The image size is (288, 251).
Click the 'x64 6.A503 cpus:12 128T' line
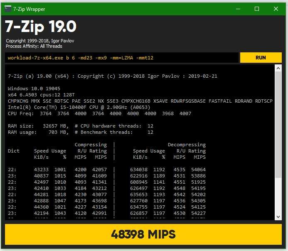tap(41, 95)
